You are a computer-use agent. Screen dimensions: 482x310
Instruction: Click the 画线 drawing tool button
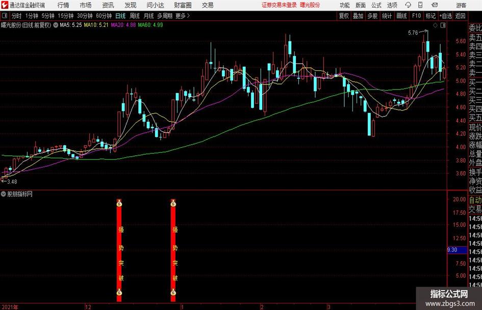pyautogui.click(x=401, y=16)
